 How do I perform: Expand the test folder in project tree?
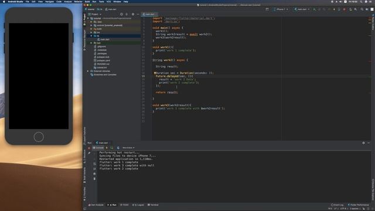pos(91,43)
